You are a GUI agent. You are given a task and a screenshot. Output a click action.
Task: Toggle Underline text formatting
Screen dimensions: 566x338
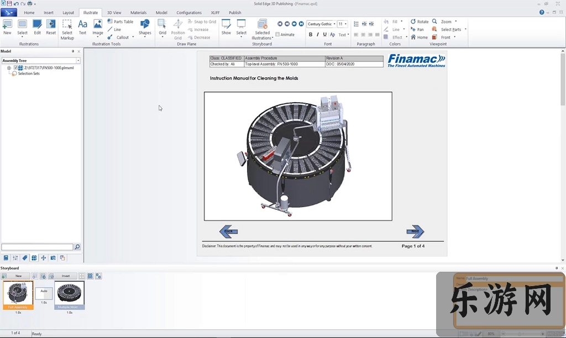[x=324, y=35]
